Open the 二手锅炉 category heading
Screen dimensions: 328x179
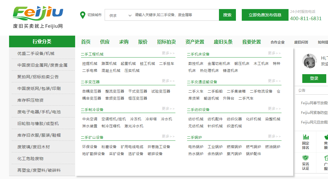(x=194, y=138)
